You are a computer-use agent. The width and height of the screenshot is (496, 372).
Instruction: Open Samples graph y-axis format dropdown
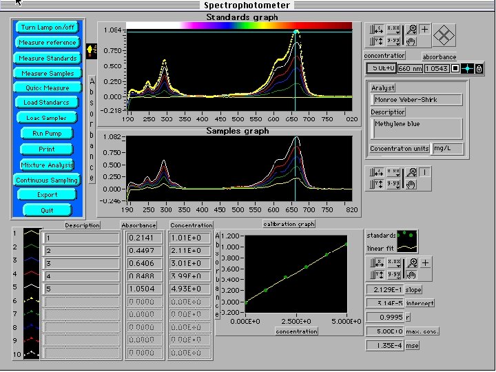pos(394,184)
